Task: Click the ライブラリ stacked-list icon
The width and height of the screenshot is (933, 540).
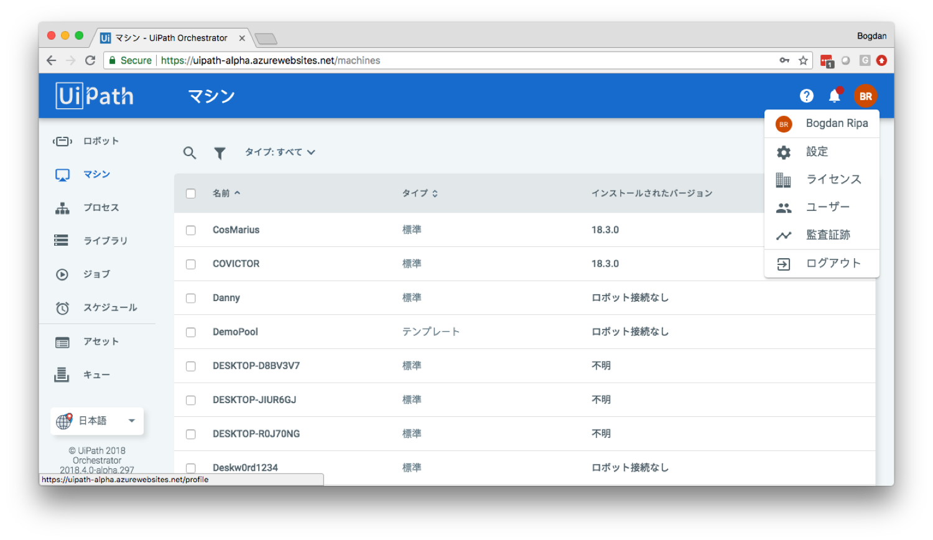Action: coord(62,241)
